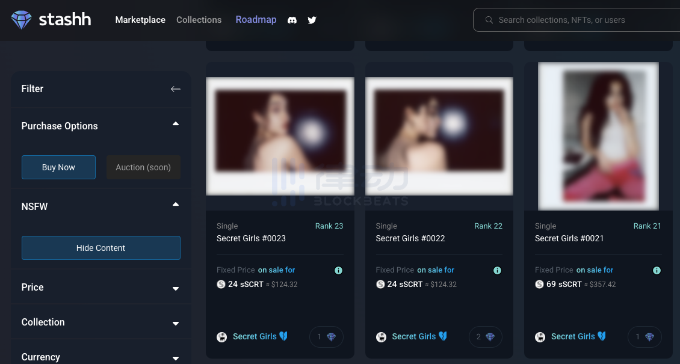Click info icon on Secret Girls #0021
The height and width of the screenshot is (364, 680).
coord(657,271)
